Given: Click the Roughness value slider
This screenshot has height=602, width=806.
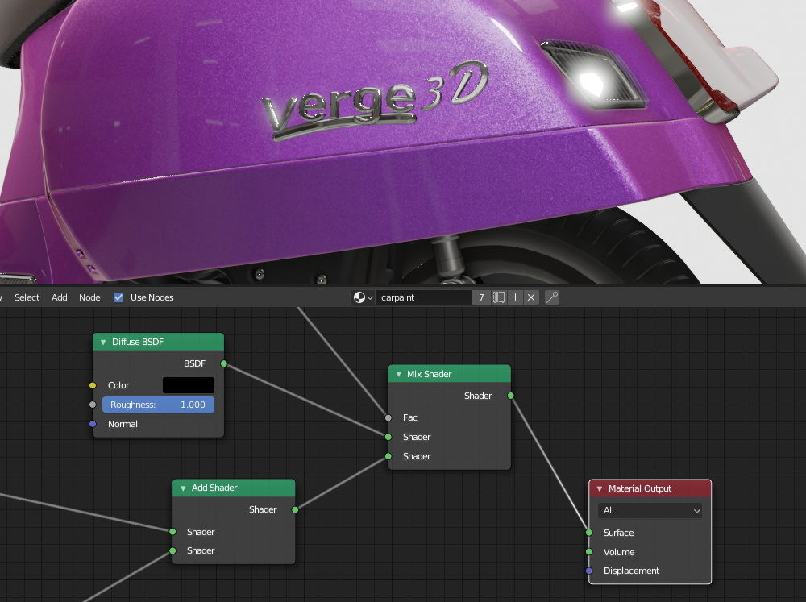Looking at the screenshot, I should pos(158,405).
